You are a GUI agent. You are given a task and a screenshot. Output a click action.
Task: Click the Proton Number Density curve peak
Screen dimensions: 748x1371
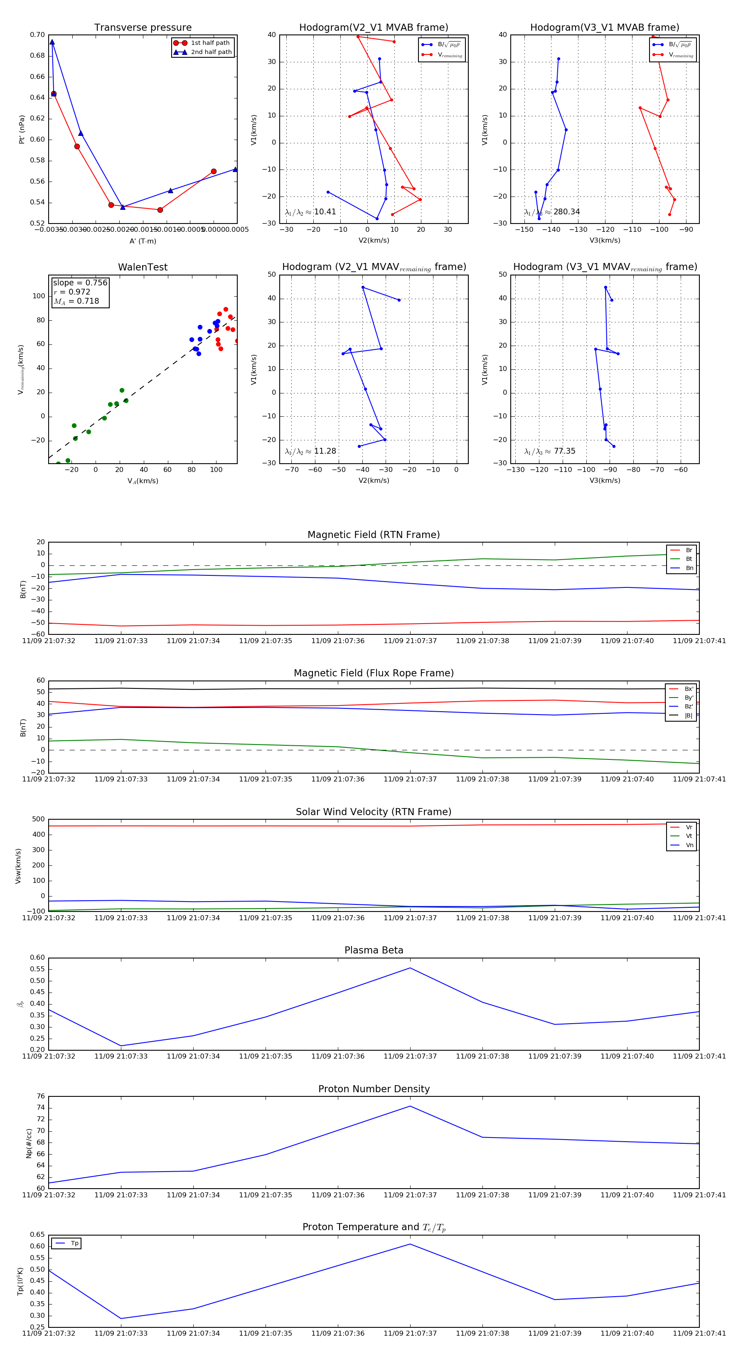tap(410, 1106)
